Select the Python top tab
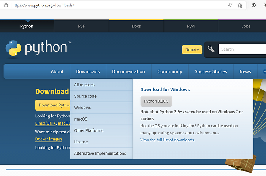This screenshot has width=266, height=176. (x=27, y=26)
